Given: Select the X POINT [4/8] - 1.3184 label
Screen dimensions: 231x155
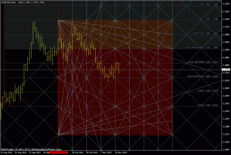Looking at the screenshot, I should pos(207,19).
